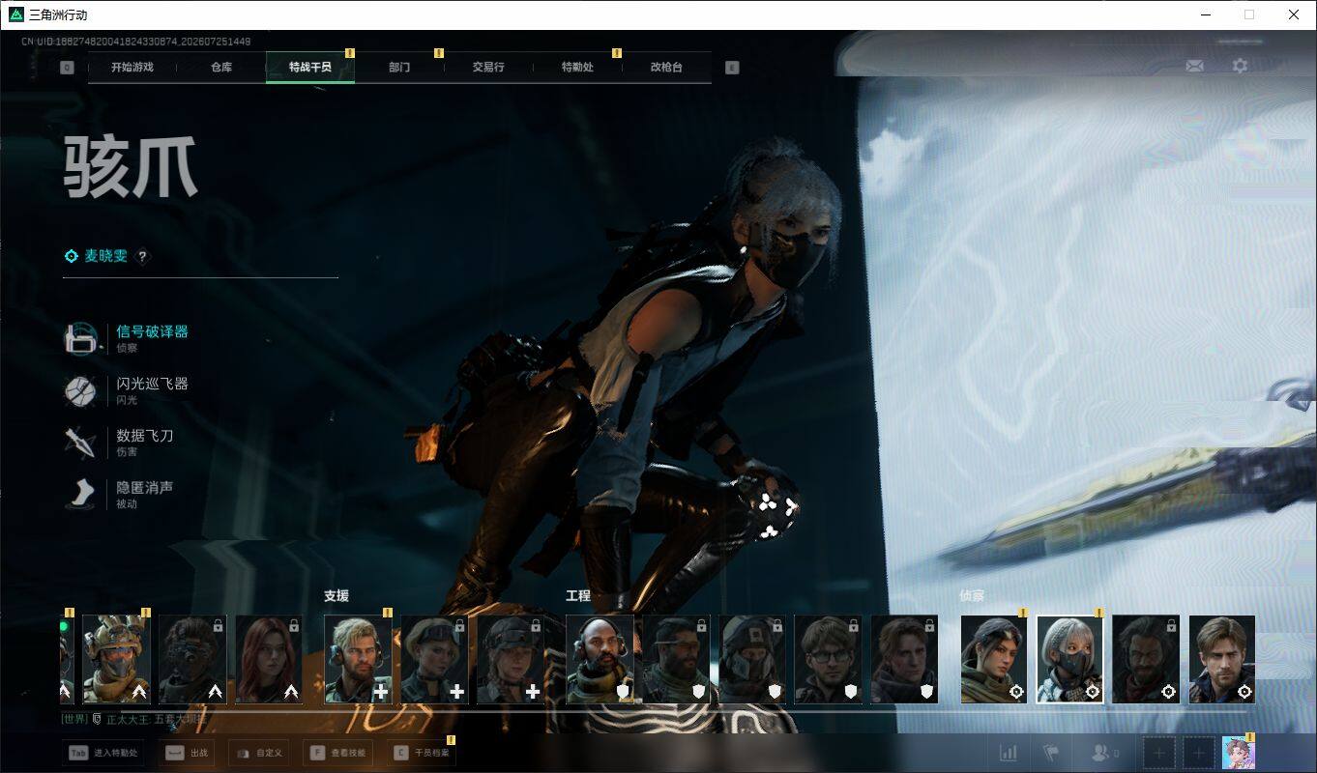The height and width of the screenshot is (773, 1317).
Task: Switch to the 特勤处 tab
Action: tap(577, 68)
